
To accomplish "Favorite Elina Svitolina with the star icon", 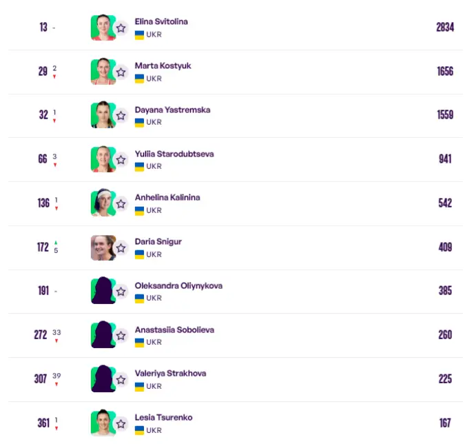I will 121,28.
